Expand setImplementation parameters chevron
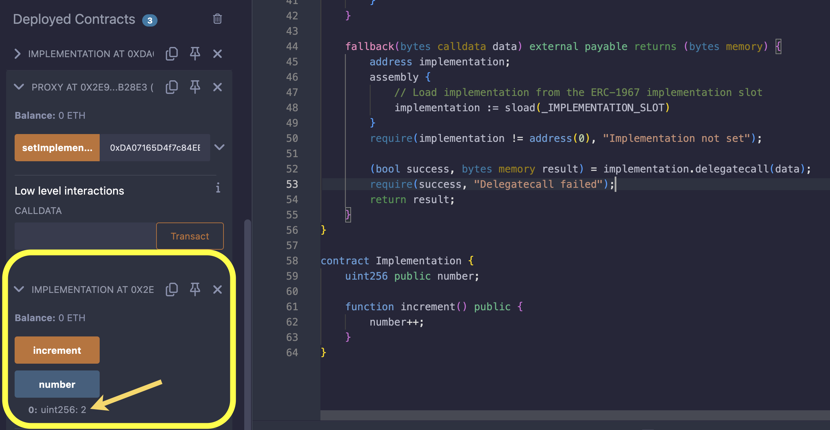The image size is (830, 430). pos(219,147)
